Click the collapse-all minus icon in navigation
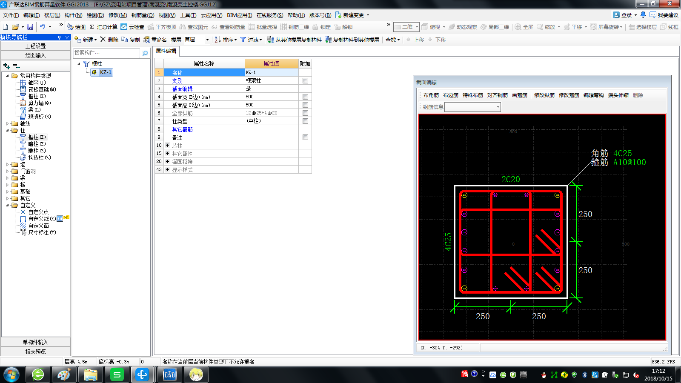 pyautogui.click(x=17, y=66)
